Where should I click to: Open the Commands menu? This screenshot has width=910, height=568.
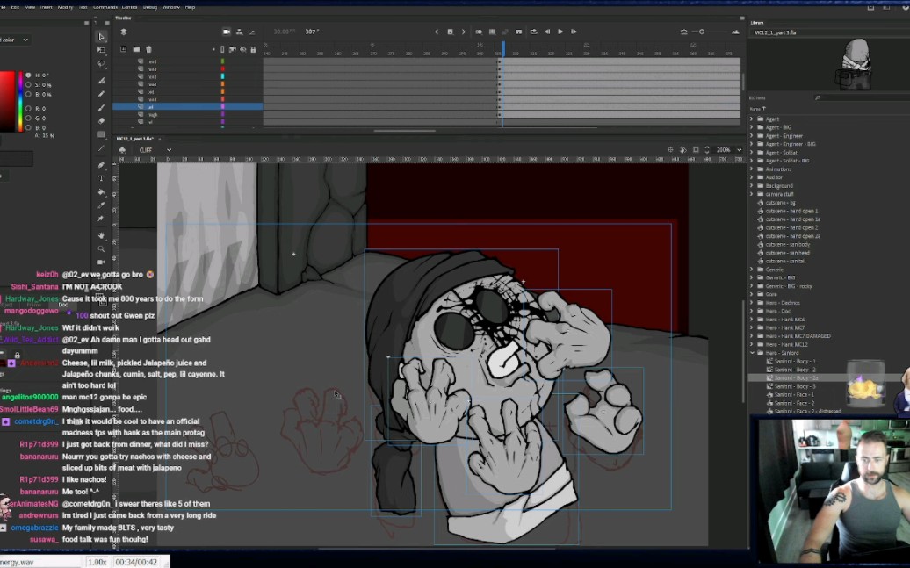[x=105, y=7]
